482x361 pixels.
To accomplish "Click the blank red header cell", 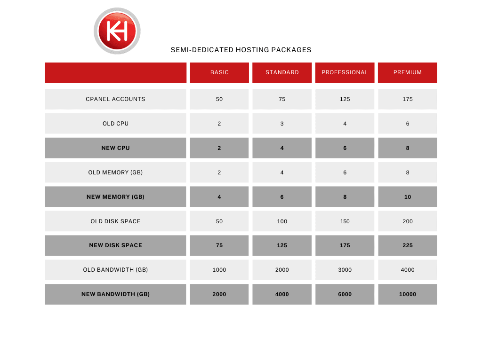I will pyautogui.click(x=116, y=72).
